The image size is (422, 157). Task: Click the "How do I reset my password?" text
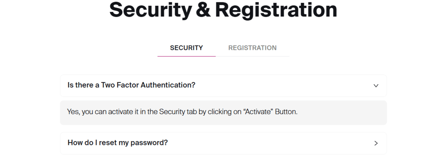click(x=118, y=143)
